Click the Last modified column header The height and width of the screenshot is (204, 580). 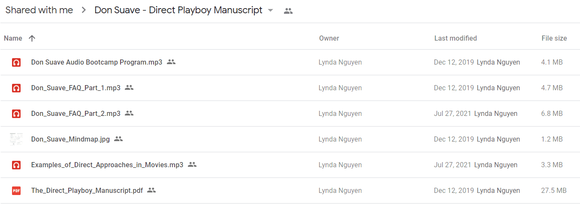(x=456, y=38)
